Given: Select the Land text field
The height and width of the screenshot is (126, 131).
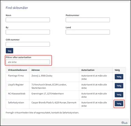Looking at the screenshot, I should tap(88, 32).
